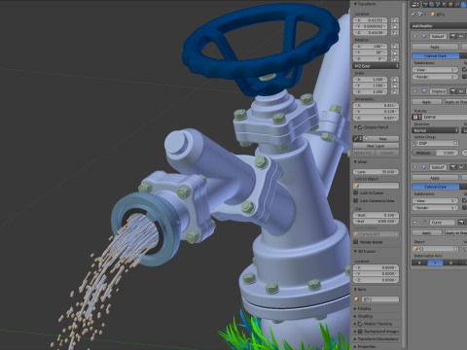Lock the Scale X value
Image resolution: width=467 pixels, height=350 pixels.
(395, 80)
